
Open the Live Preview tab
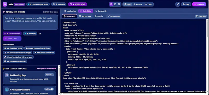[x=70, y=11]
